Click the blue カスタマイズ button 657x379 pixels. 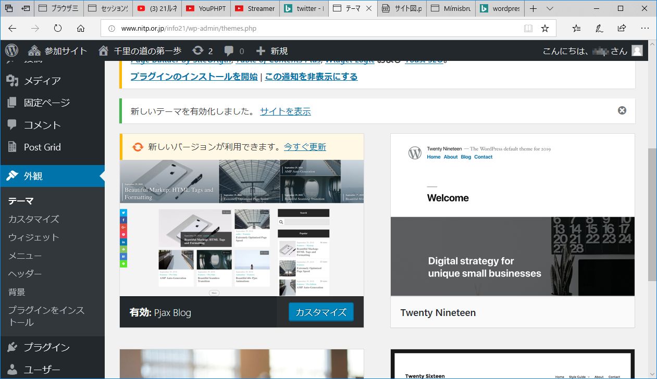[x=321, y=312]
